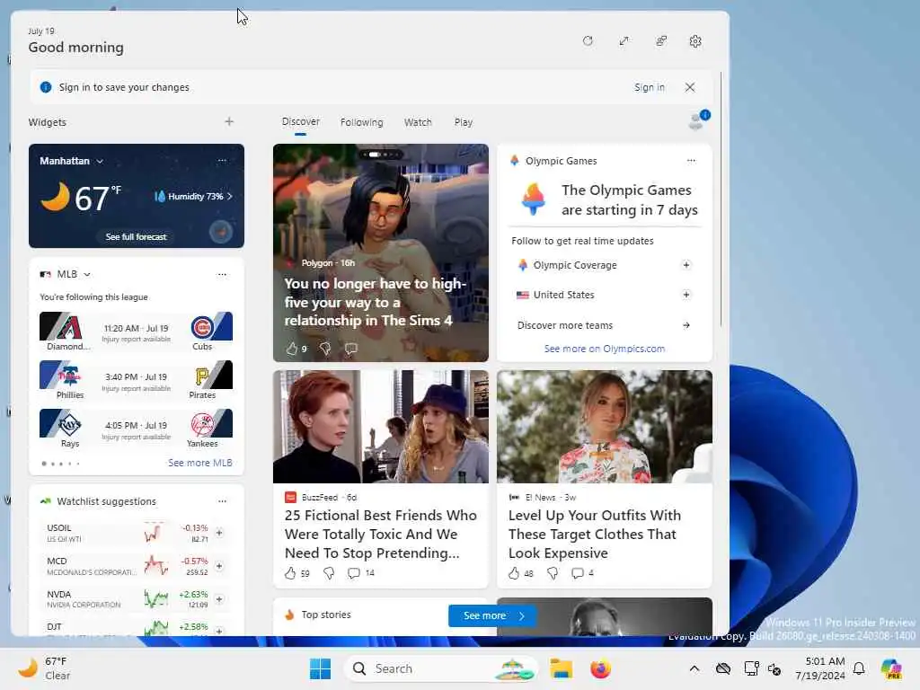Click See more top stories button
This screenshot has height=690, width=920.
tap(491, 615)
